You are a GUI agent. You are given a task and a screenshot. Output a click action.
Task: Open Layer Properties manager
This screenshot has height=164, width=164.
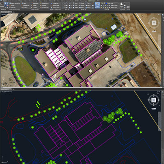coord(97,5)
